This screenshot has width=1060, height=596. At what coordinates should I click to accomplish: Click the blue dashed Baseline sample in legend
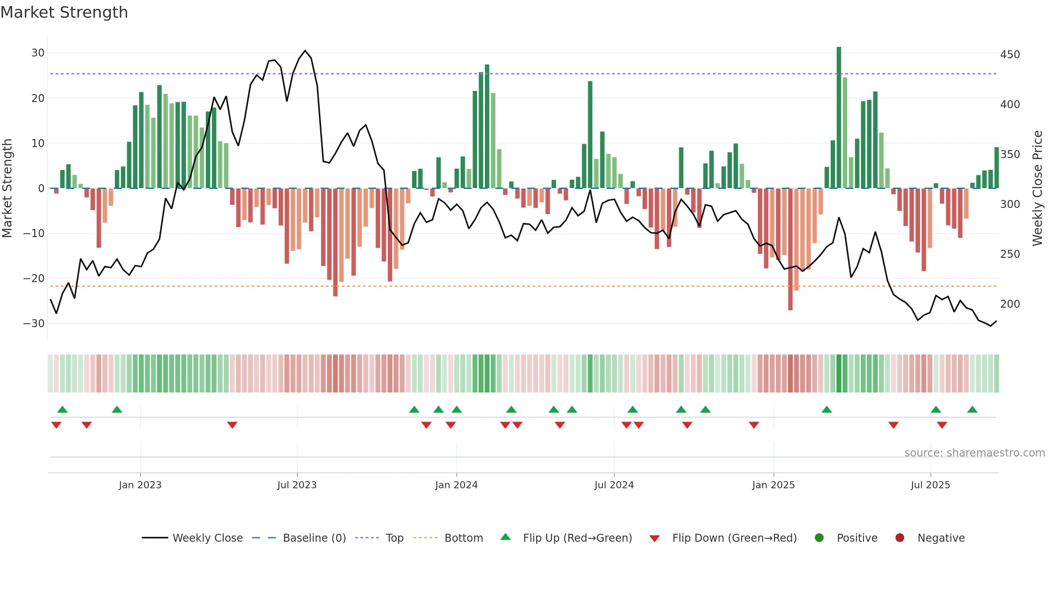(x=264, y=538)
